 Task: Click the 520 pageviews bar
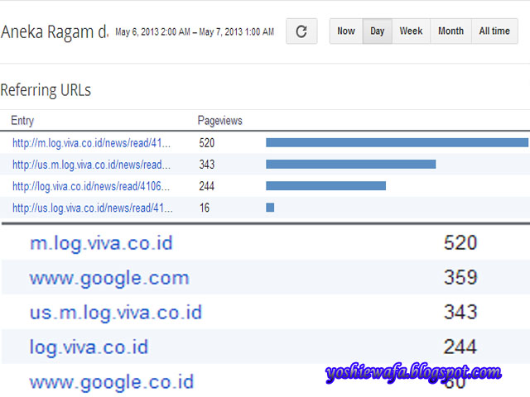[397, 143]
